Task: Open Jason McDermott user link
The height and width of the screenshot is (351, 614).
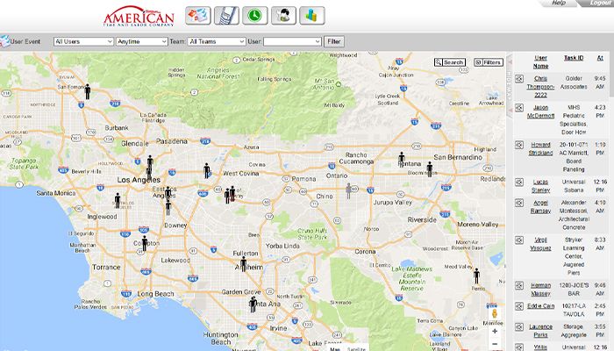Action: [x=540, y=111]
